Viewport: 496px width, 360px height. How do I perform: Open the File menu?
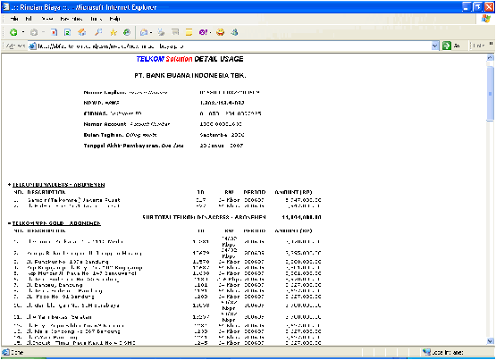click(14, 19)
